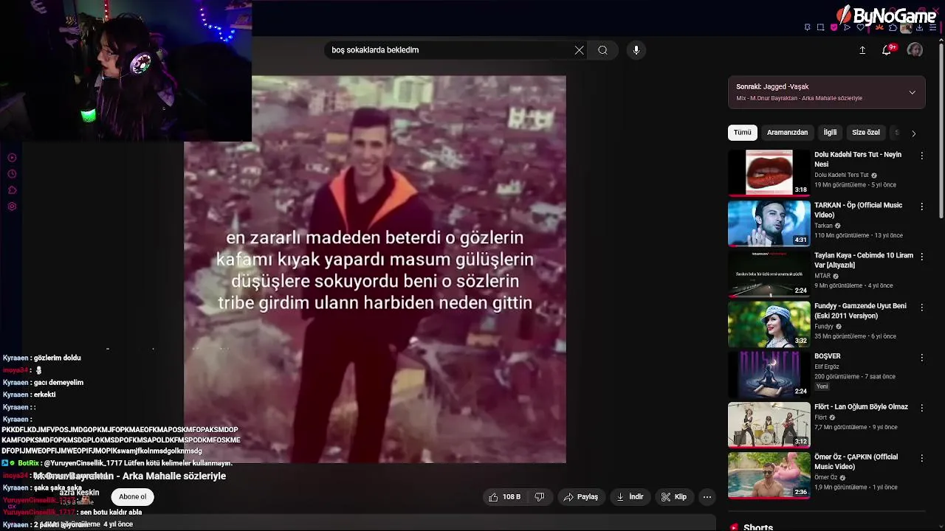The width and height of the screenshot is (945, 531).
Task: Click the Abone ol subscribe button
Action: point(133,497)
